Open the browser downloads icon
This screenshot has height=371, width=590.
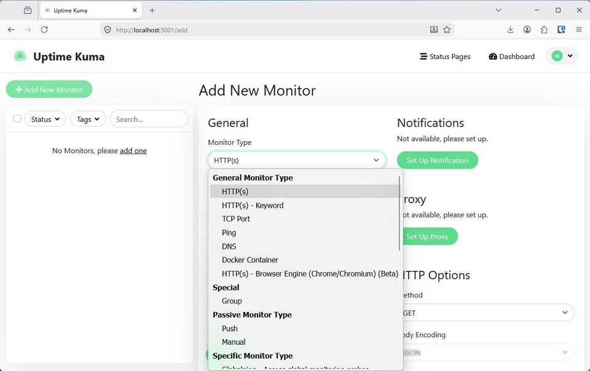pos(510,29)
